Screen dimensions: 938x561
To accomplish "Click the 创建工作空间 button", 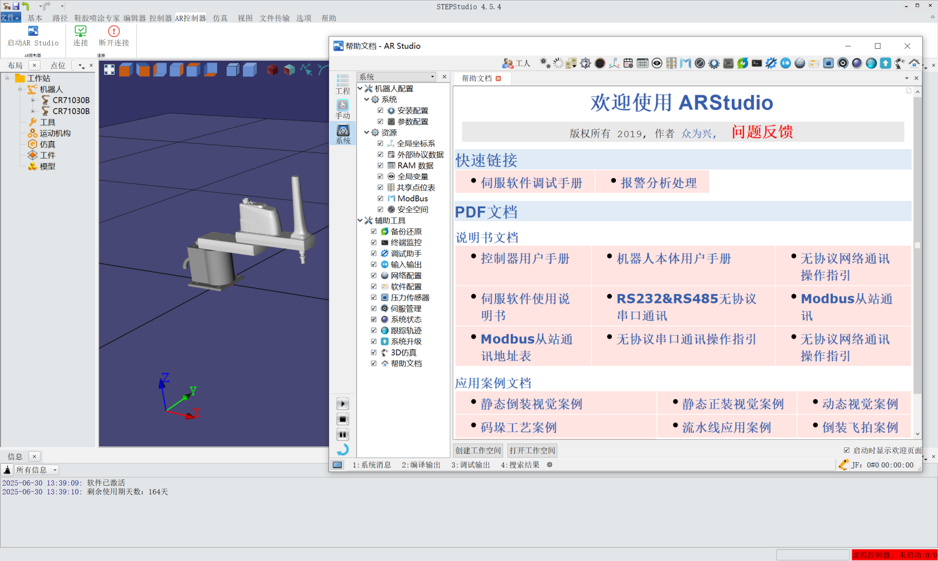I will (x=478, y=450).
